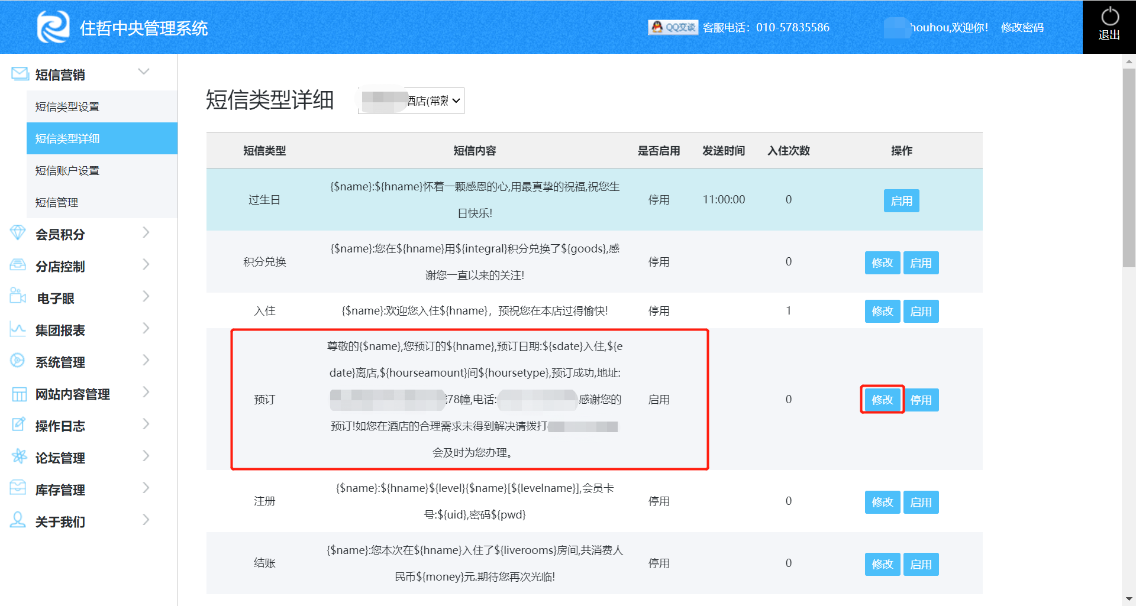Collapse the 短信营销 menu chevron
This screenshot has height=606, width=1136.
[x=144, y=72]
